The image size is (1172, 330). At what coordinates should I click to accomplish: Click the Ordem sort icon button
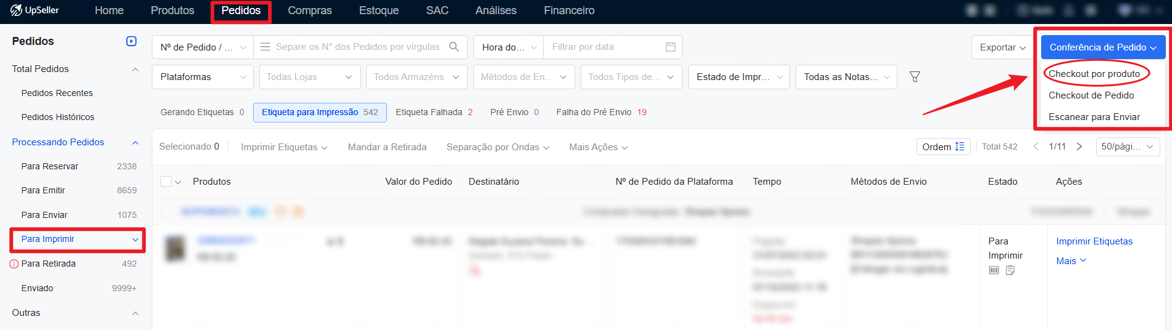[943, 147]
